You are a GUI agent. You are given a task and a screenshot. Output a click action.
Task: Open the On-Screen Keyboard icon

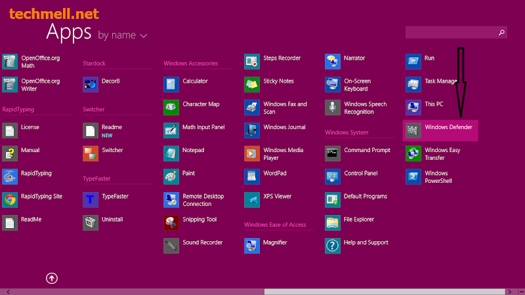click(x=333, y=85)
